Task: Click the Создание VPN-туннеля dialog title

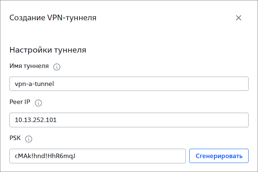Action: [53, 18]
